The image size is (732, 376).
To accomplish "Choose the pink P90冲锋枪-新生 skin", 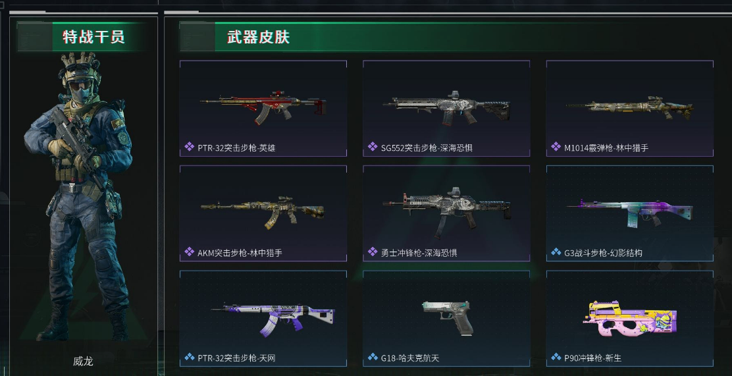I will coord(630,319).
